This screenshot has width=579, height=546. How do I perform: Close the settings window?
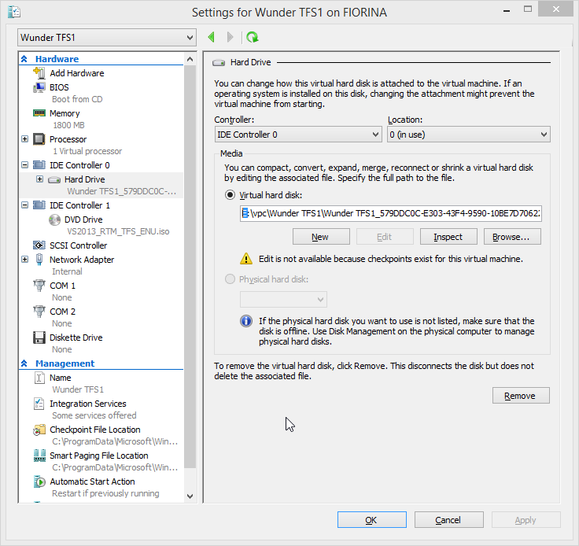555,9
